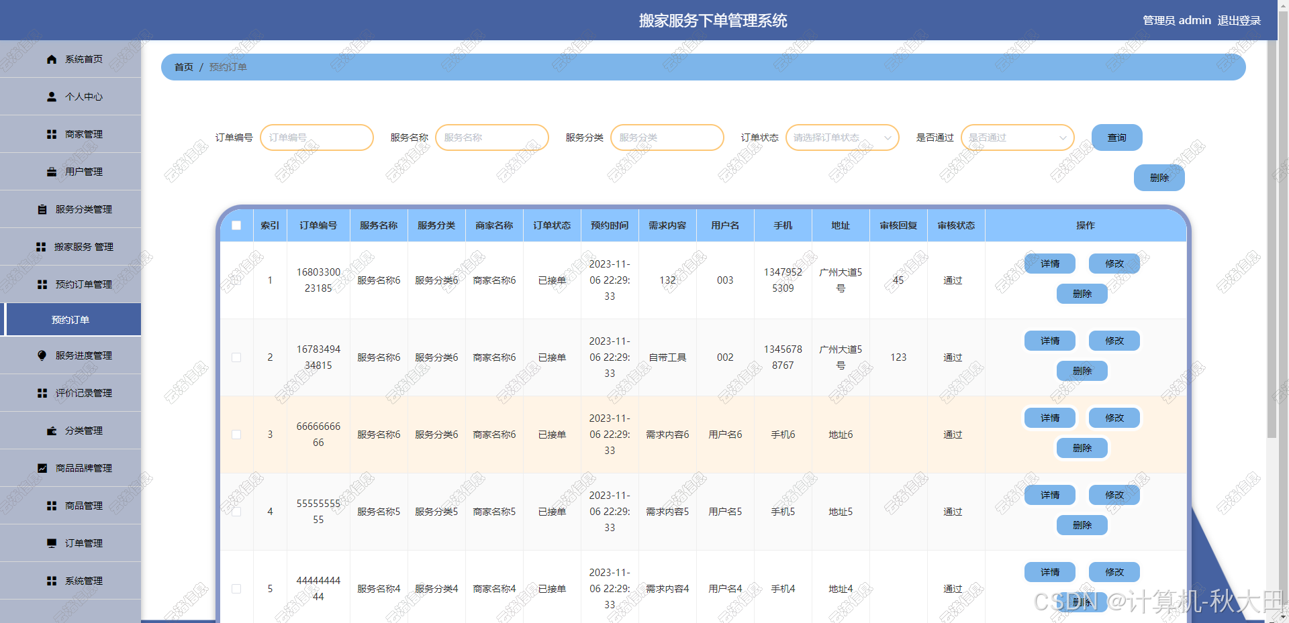Click the clipboard icon beside 服务分类管理
Screen dimensions: 1289x623
click(x=42, y=209)
